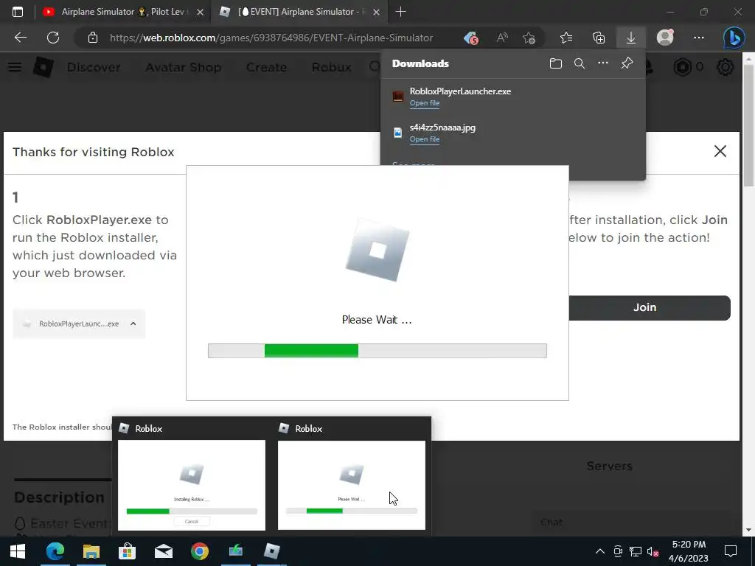Open Discover in the Roblox navigation
755x566 pixels.
(94, 67)
